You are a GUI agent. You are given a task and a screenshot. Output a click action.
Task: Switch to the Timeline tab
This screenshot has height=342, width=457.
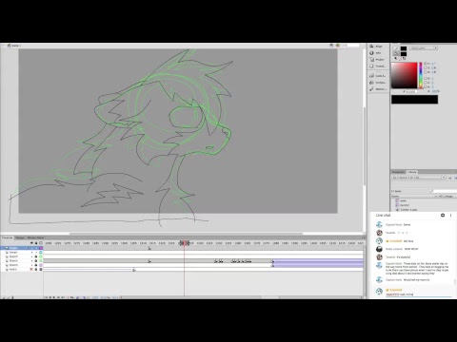(7, 237)
